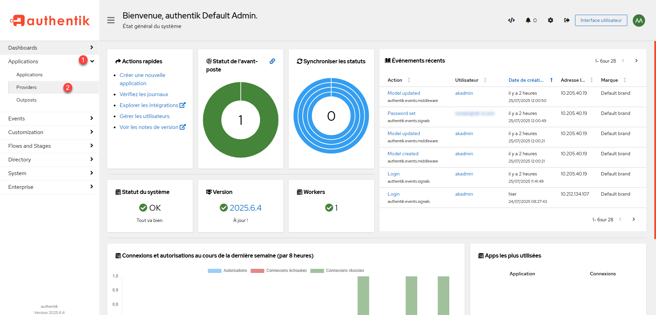Open the API drawer code icon

[x=511, y=20]
